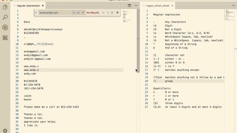Open the Search view in activity bar
This screenshot has height=133, width=237.
click(5, 17)
